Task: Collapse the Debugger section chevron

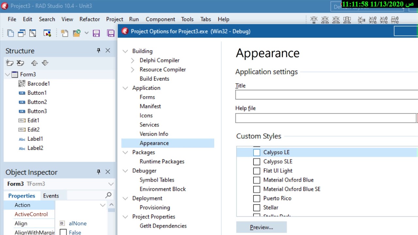Action: point(125,171)
